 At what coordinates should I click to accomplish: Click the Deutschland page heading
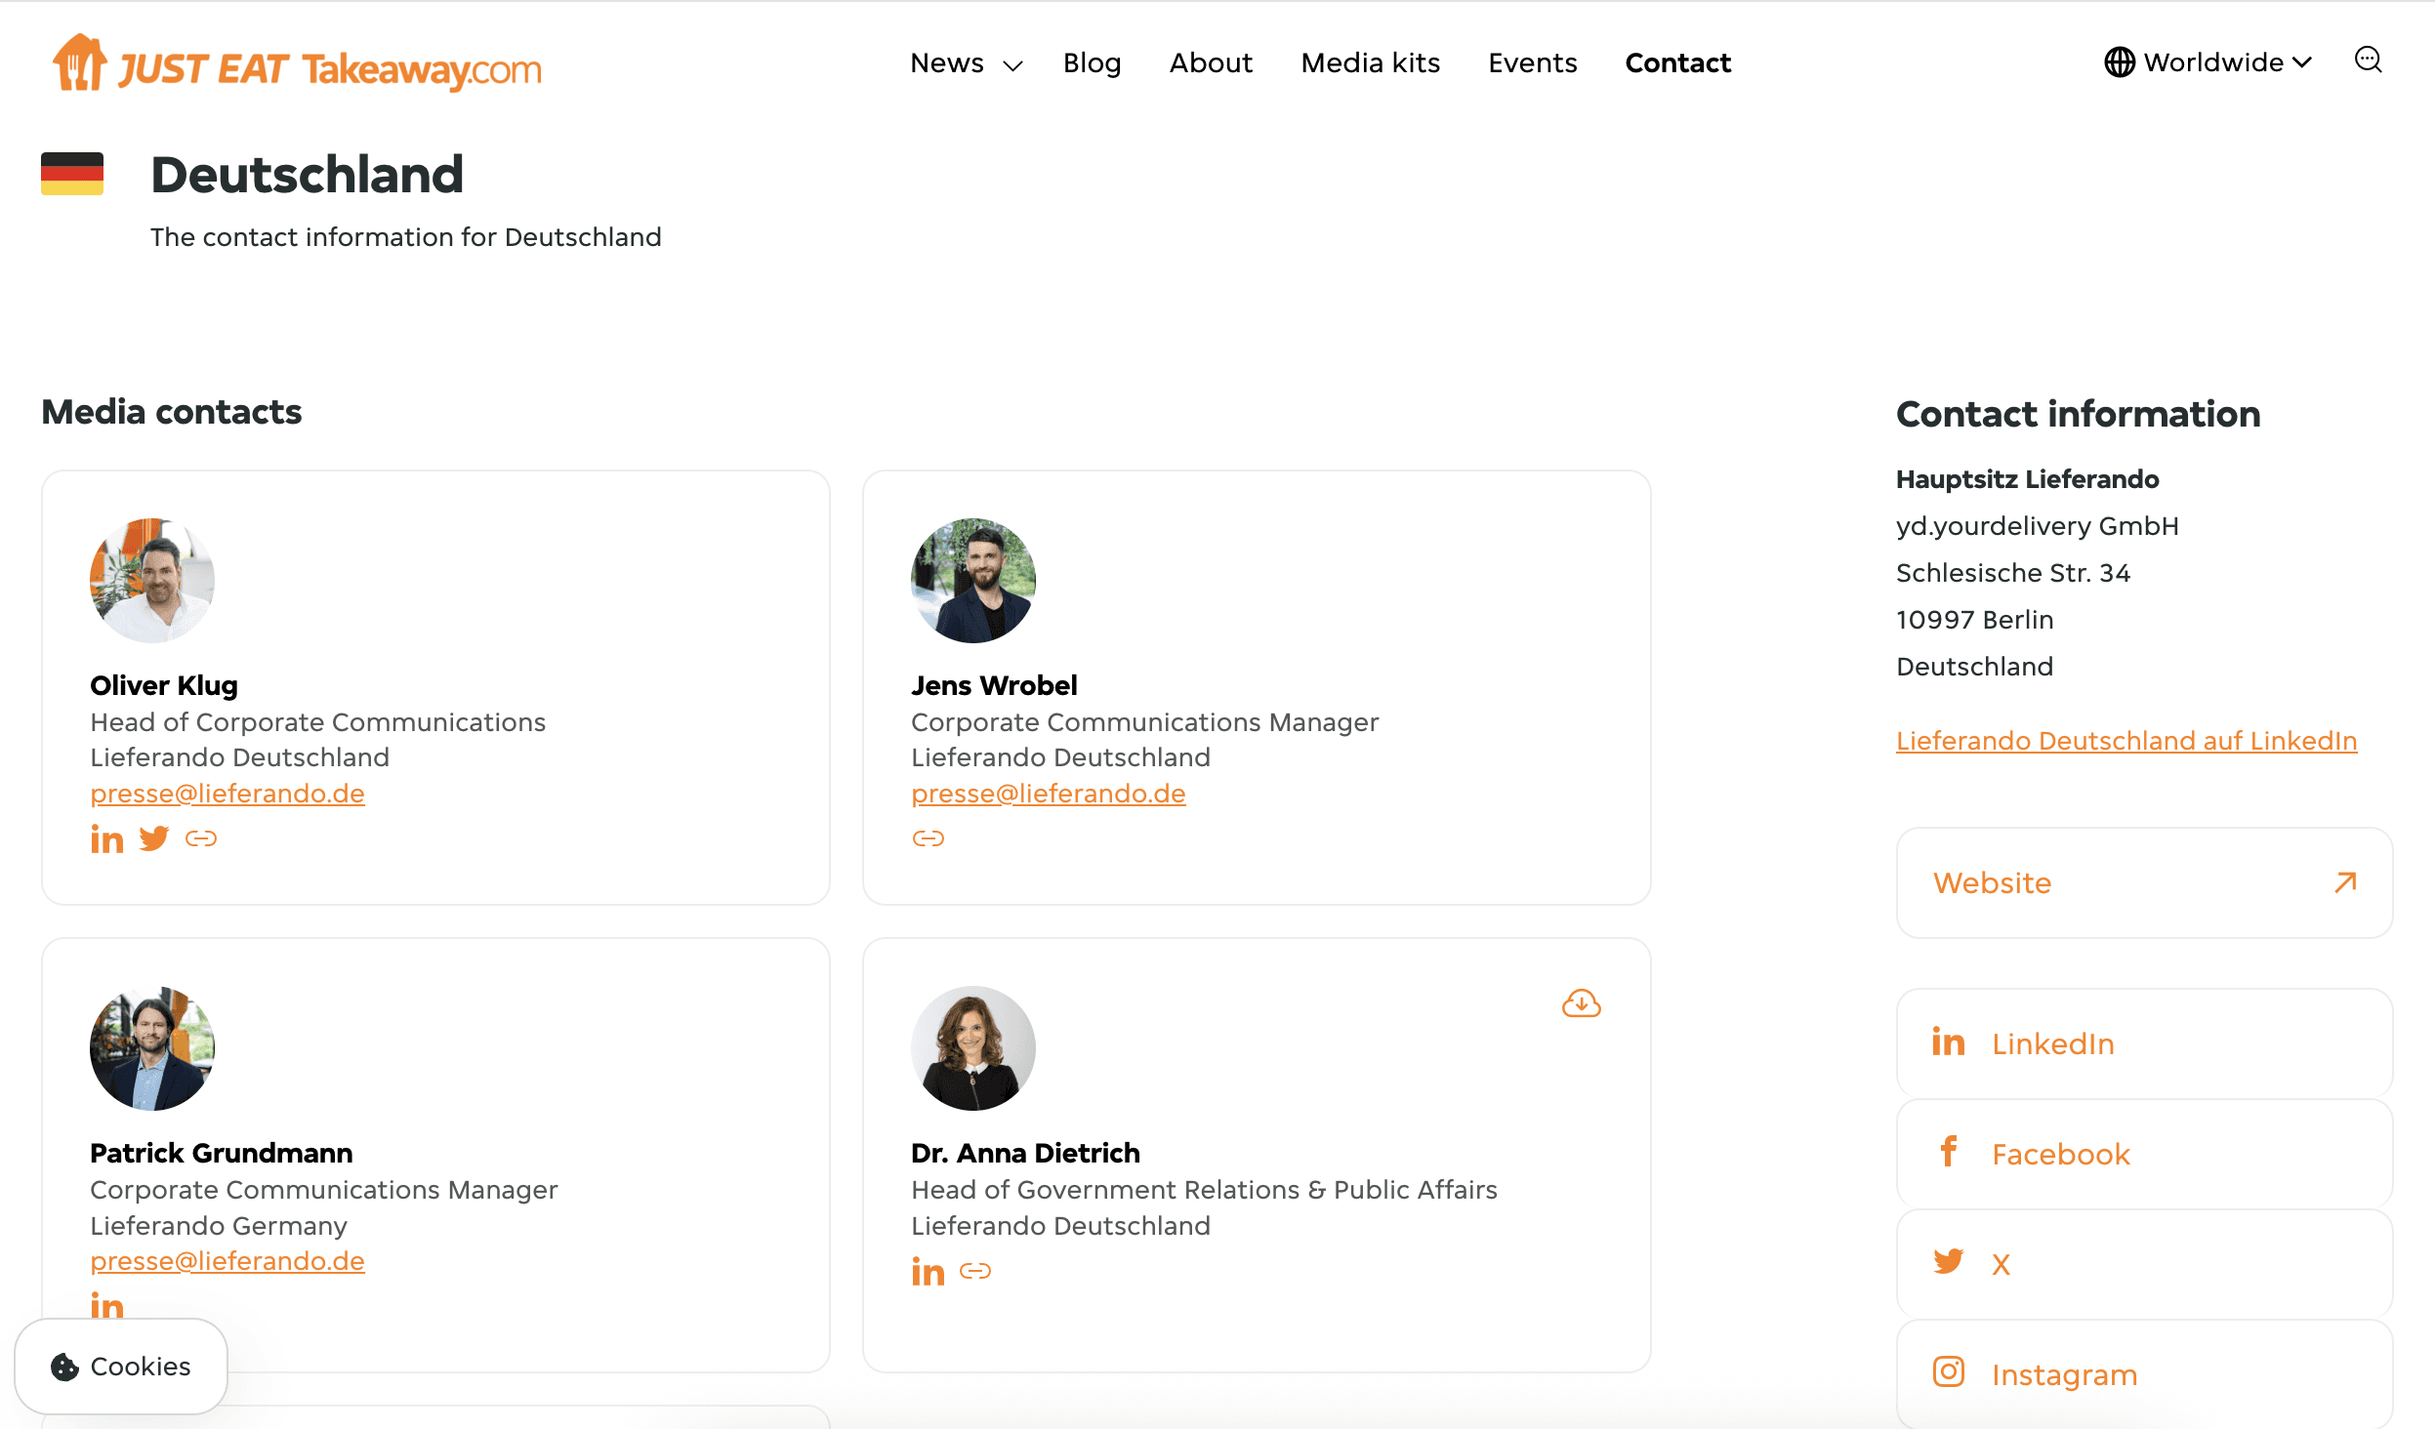[x=307, y=175]
